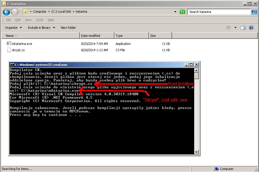Toggle the preview pane icon
The width and height of the screenshot is (259, 172).
pos(243,28)
